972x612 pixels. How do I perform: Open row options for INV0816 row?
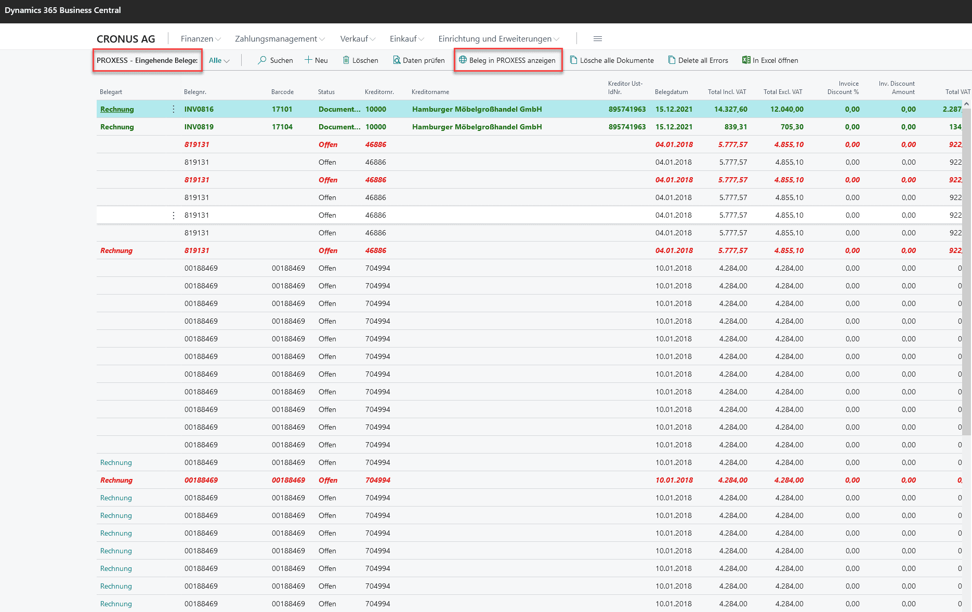174,109
